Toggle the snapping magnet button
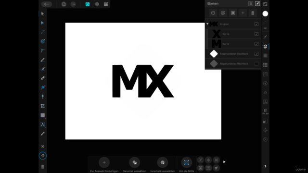The width and height of the screenshot is (308, 173). coord(43,156)
